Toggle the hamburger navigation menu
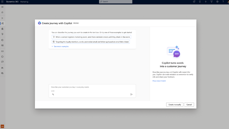Image resolution: width=229 pixels, height=129 pixels. point(2,7)
